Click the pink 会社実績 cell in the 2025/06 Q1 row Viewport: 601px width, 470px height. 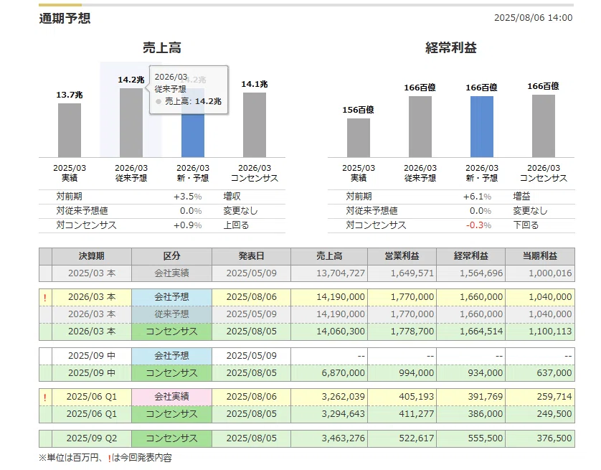171,397
